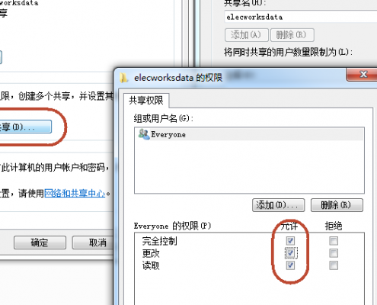Click the folder icon in permissions title bar
The width and height of the screenshot is (377, 305).
(123, 78)
